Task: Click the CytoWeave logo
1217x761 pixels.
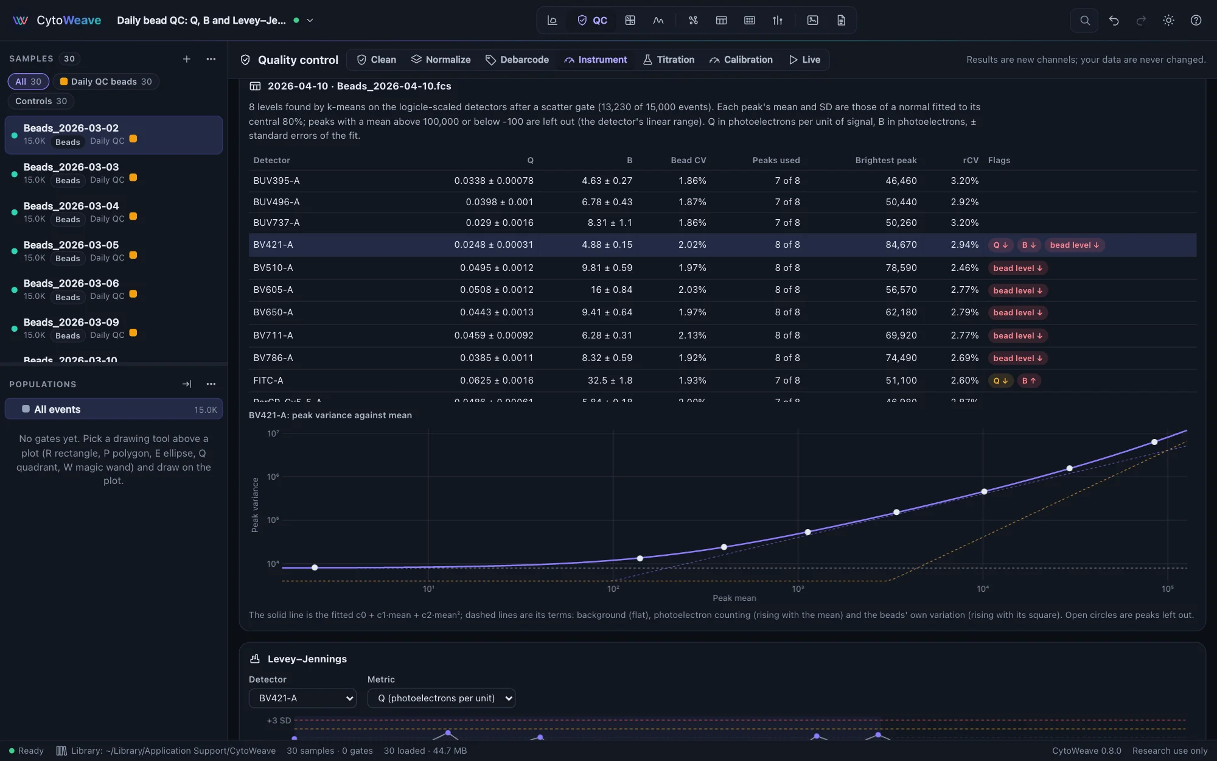Action: (57, 20)
